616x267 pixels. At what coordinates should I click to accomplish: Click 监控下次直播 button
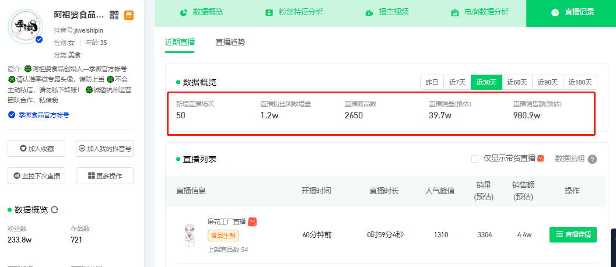37,176
